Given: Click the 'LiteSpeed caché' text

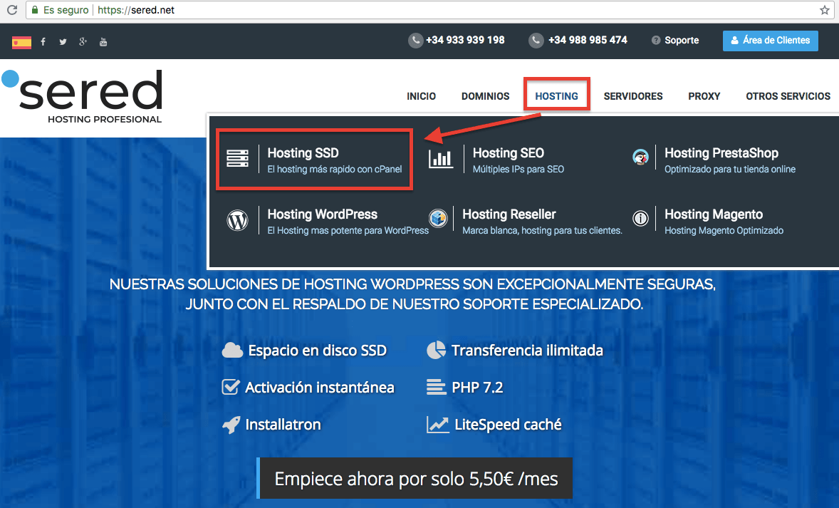Looking at the screenshot, I should (x=508, y=425).
